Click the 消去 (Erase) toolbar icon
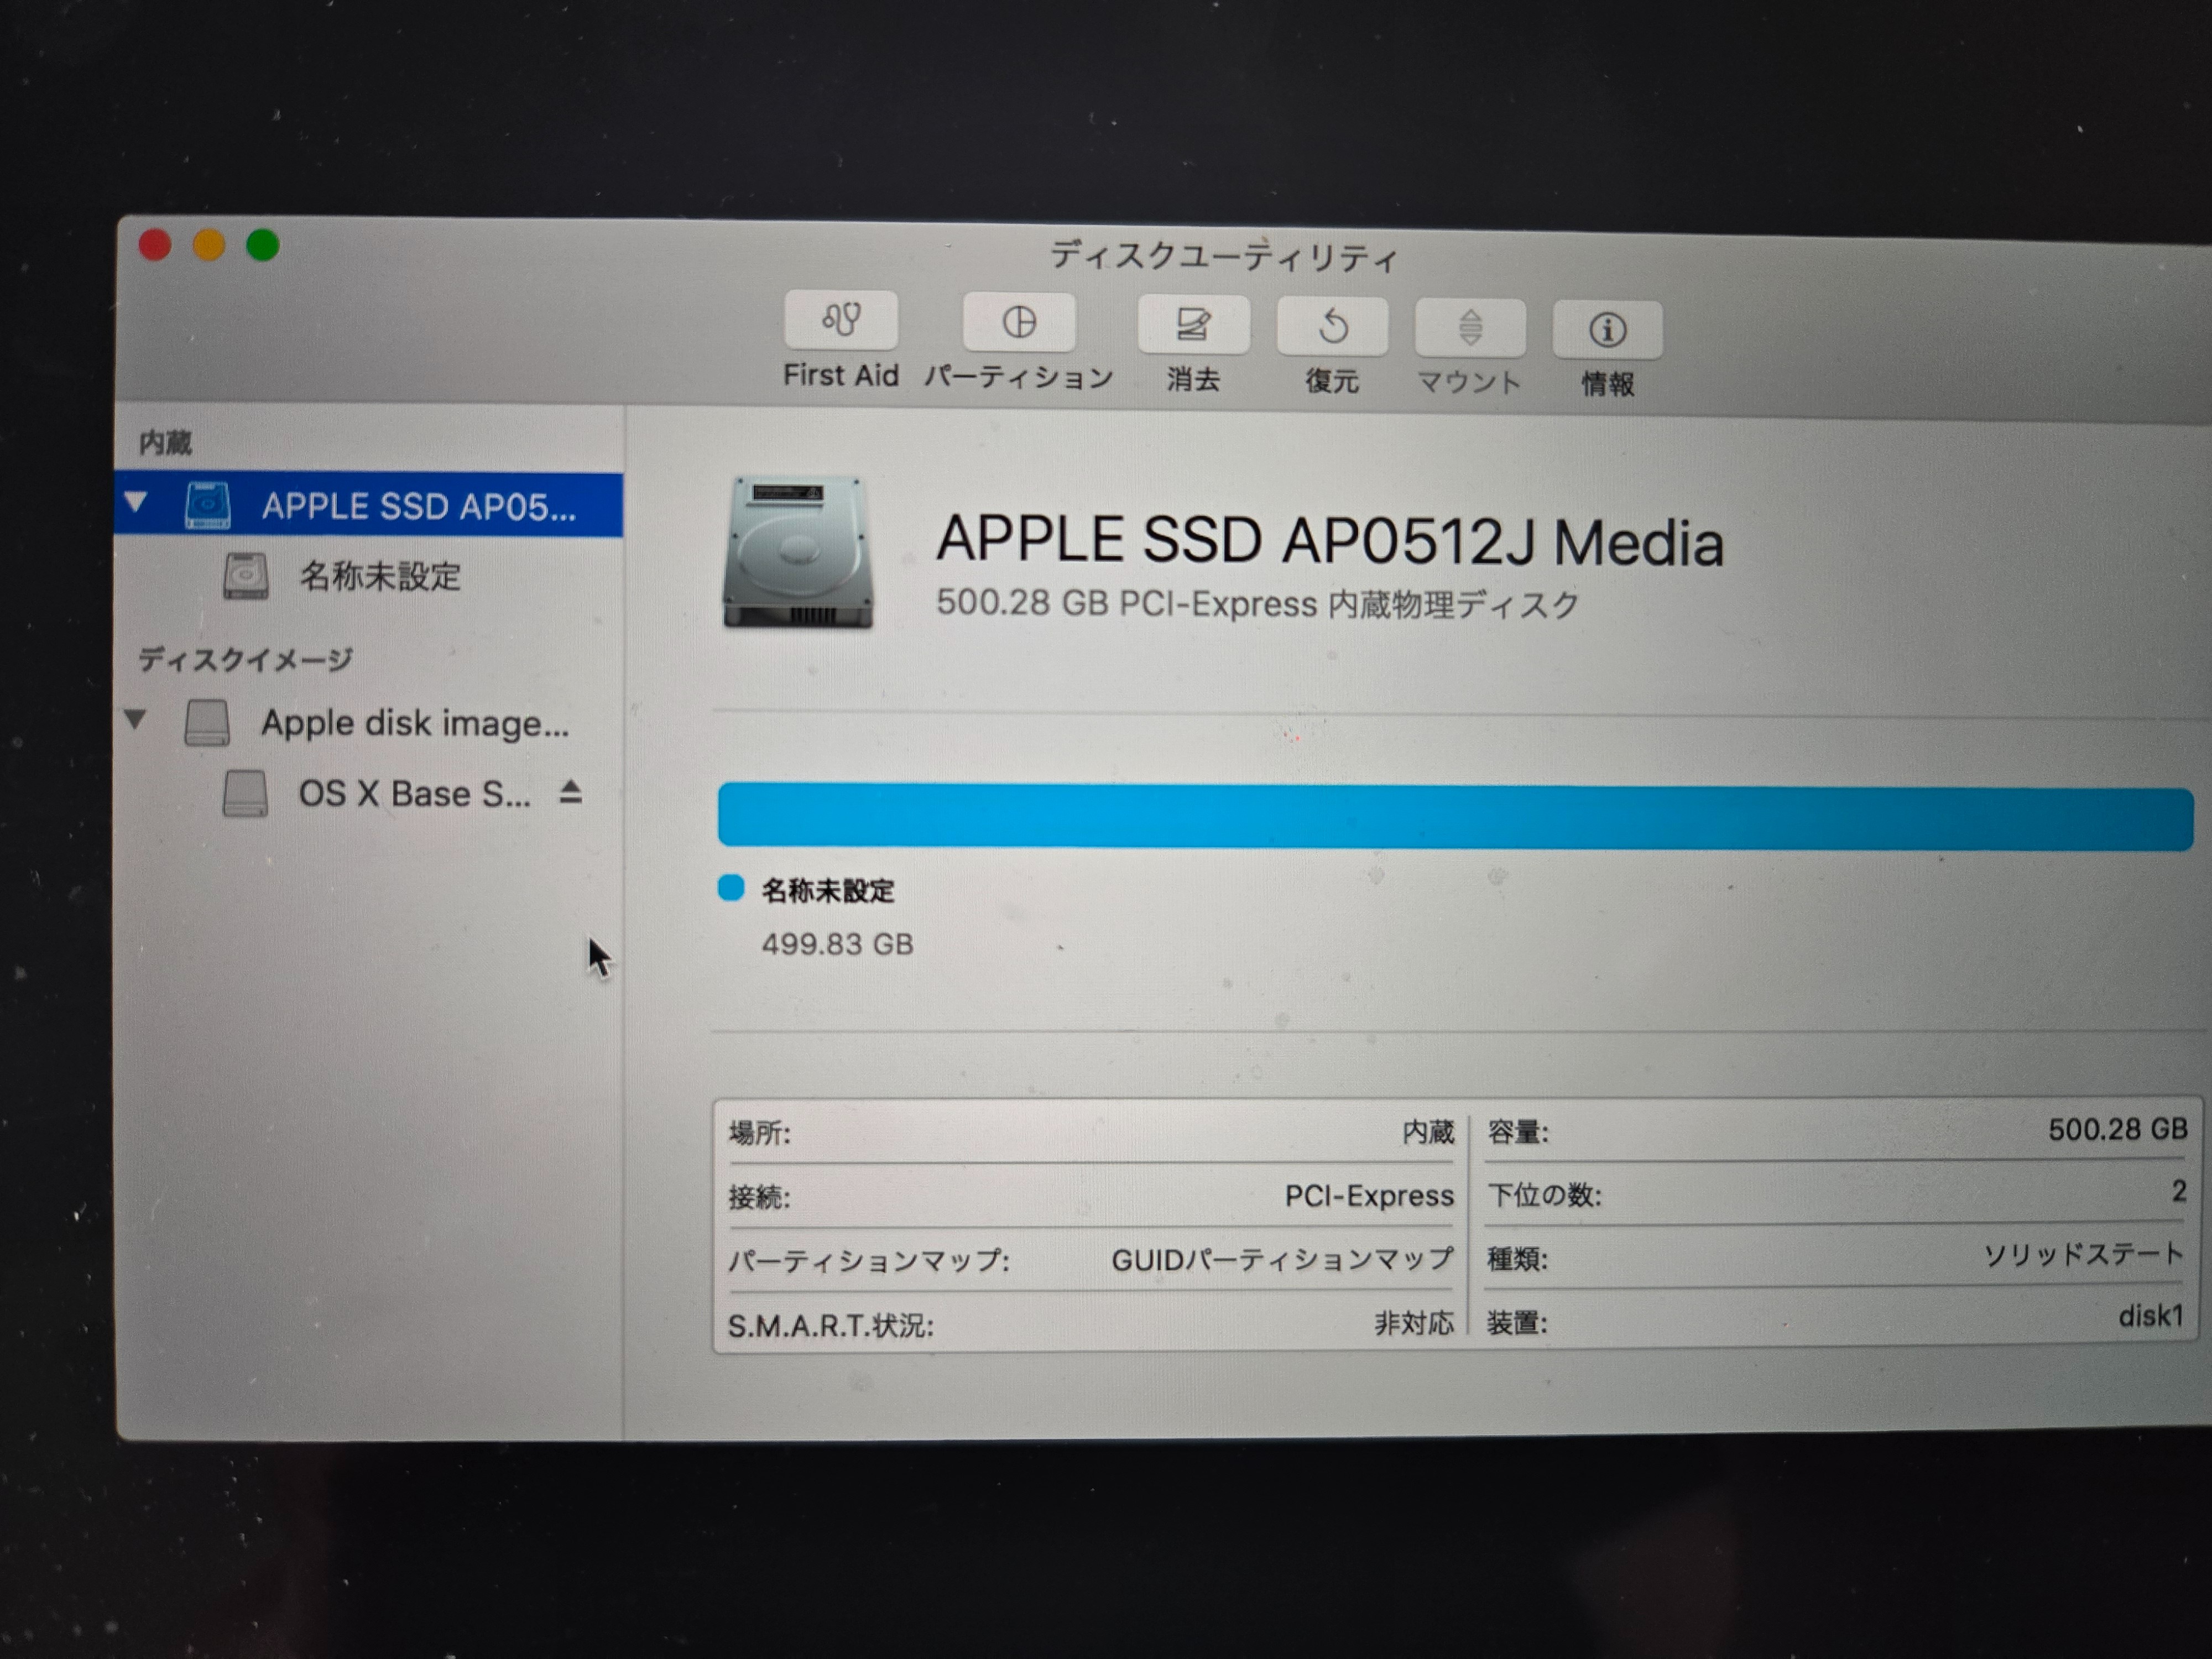Image resolution: width=2212 pixels, height=1659 pixels. click(x=1192, y=325)
